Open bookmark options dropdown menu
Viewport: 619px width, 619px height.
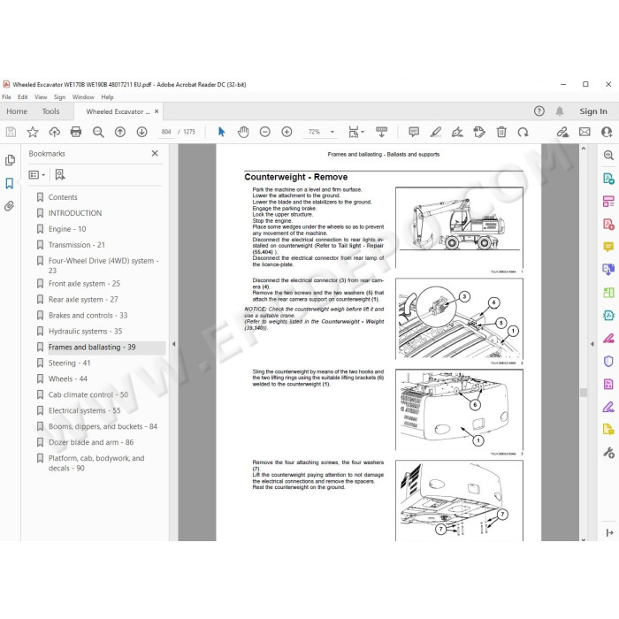37,174
